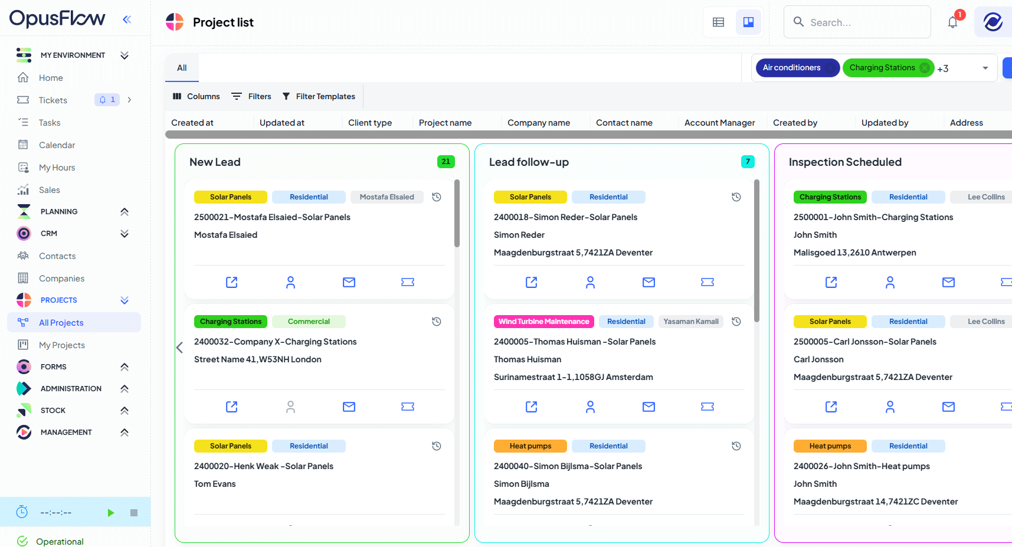1012x547 pixels.
Task: Send email from 2500005 Carl Jonsson card
Action: point(949,407)
